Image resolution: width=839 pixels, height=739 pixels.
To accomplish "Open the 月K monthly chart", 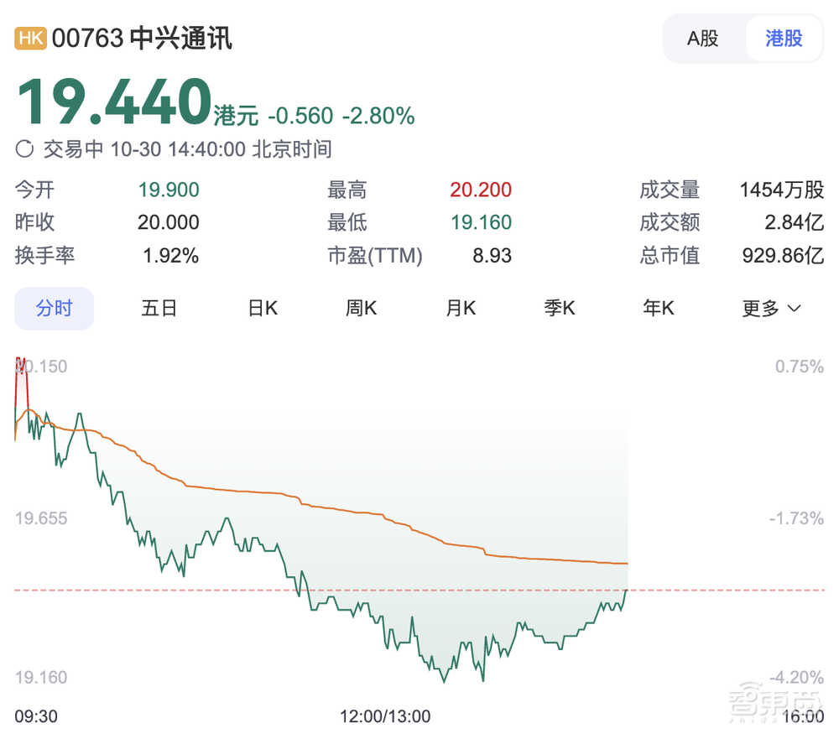I will [460, 308].
